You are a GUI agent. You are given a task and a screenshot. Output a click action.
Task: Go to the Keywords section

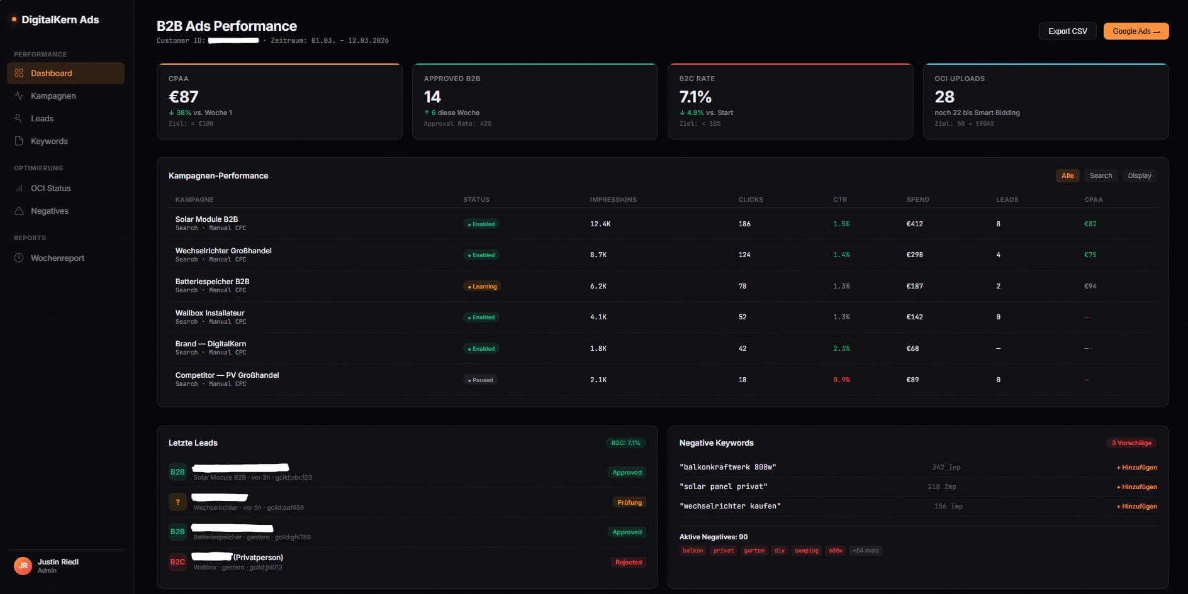(x=49, y=141)
